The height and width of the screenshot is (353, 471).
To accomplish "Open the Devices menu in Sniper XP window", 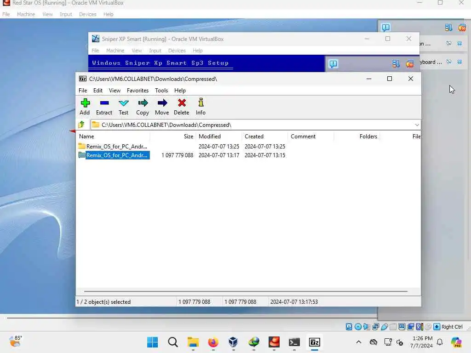I will point(177,51).
